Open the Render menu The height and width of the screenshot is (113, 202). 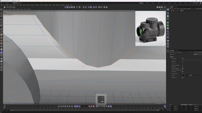click(54, 5)
